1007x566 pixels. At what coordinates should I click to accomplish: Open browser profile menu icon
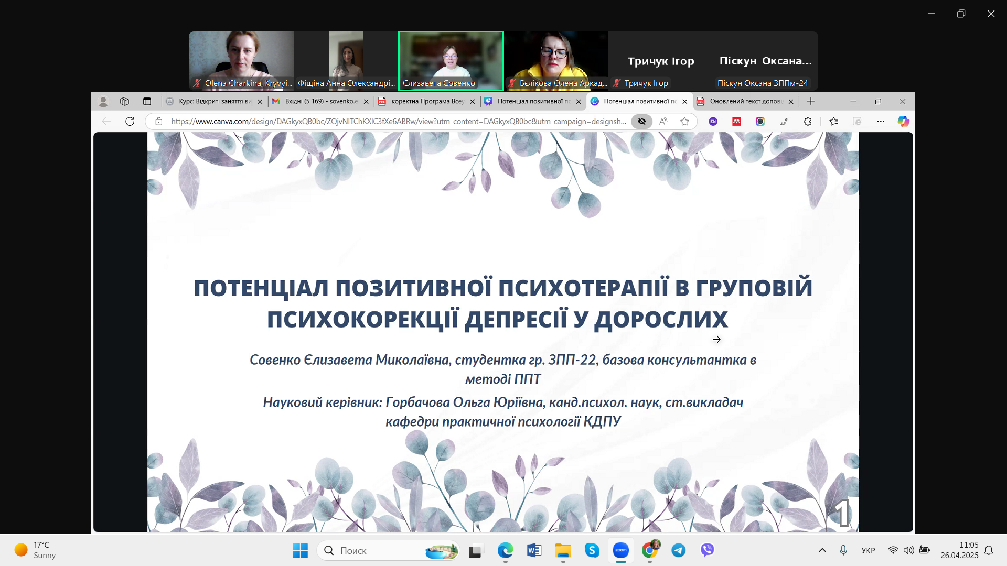coord(103,102)
